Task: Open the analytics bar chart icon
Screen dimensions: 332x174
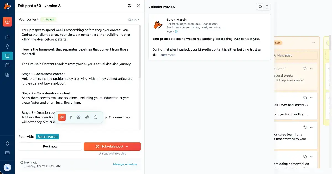Action: (7, 75)
